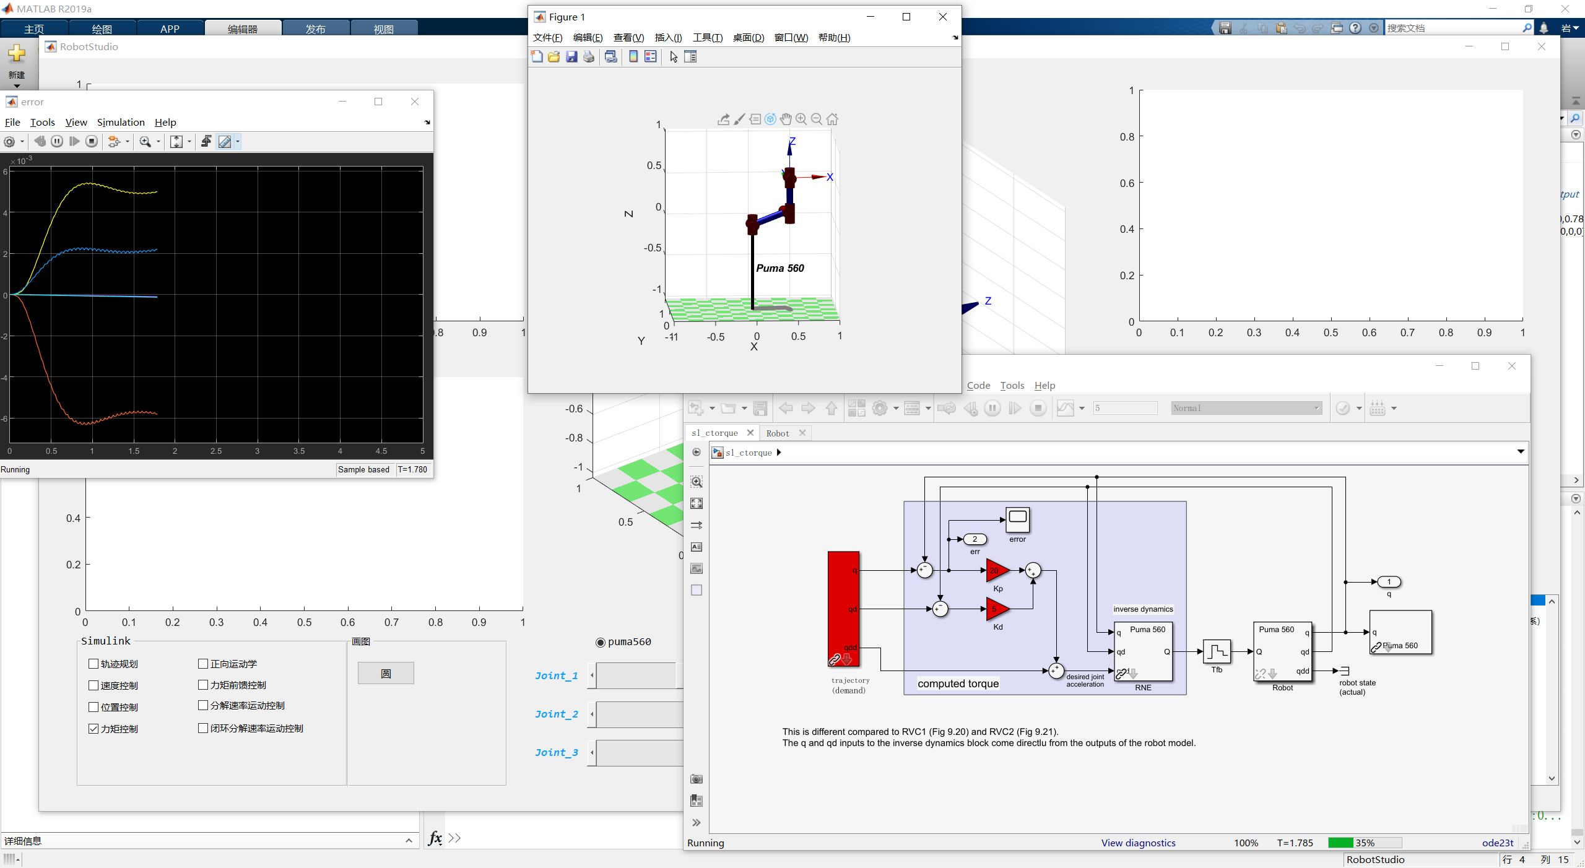The height and width of the screenshot is (868, 1585).
Task: Check 正向运动学 checkbox
Action: tap(203, 664)
